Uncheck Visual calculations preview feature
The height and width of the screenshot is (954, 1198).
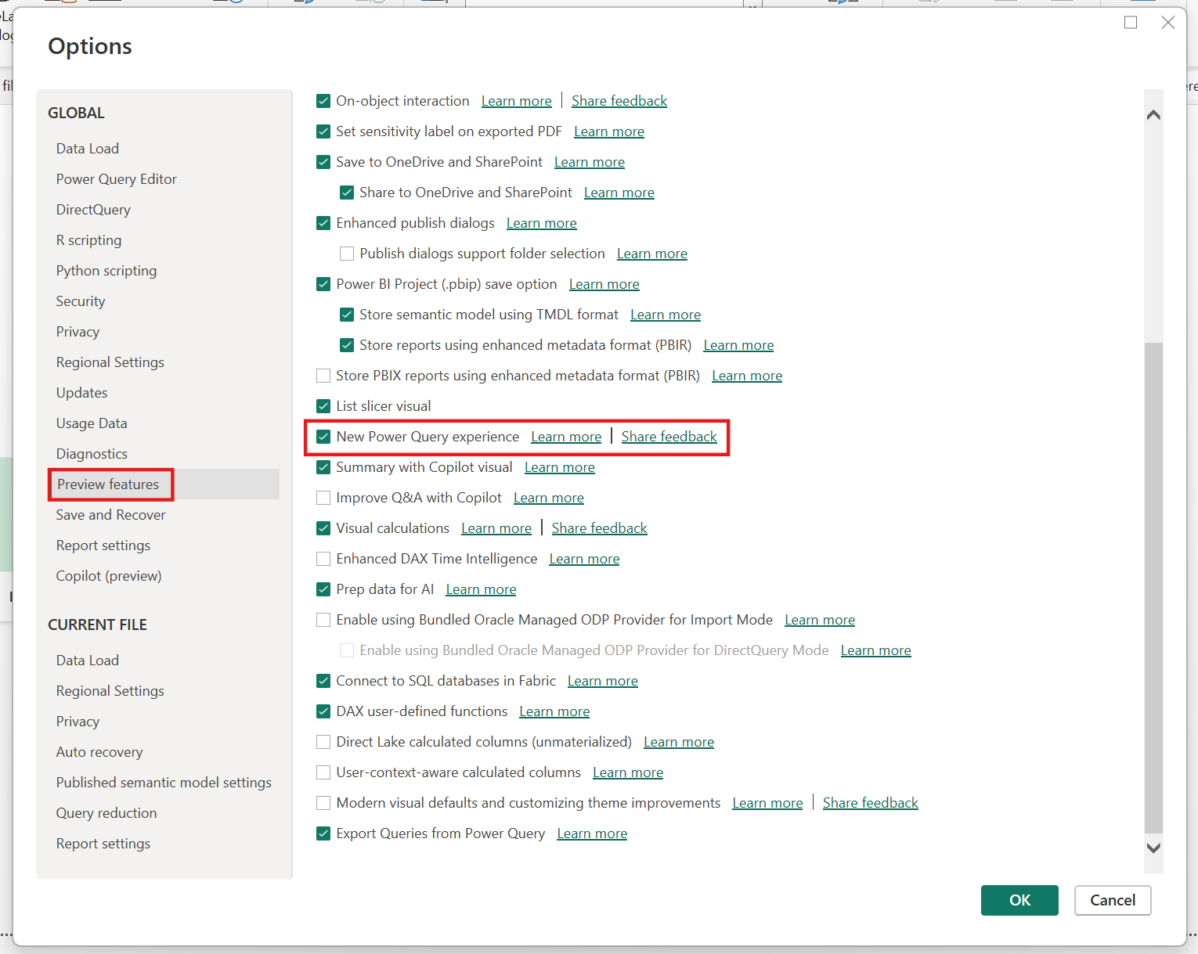coord(323,528)
